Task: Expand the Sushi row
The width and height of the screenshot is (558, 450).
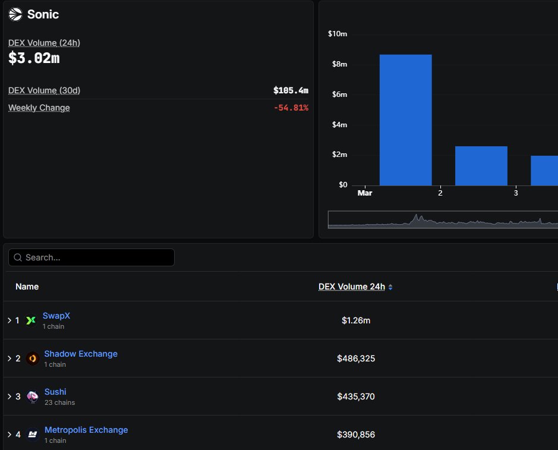Action: click(10, 396)
